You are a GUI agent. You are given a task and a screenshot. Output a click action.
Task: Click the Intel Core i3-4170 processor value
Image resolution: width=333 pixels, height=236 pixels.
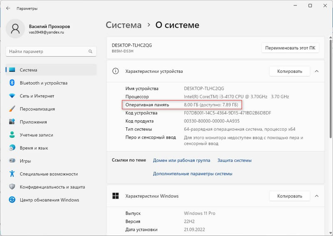click(236, 97)
